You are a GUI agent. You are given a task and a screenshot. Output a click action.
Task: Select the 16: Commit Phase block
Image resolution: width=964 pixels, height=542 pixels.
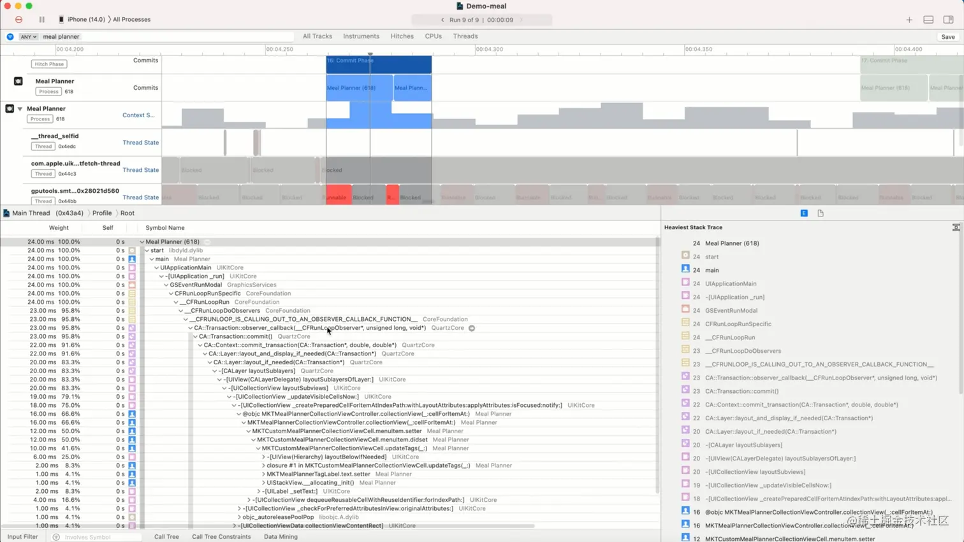379,64
